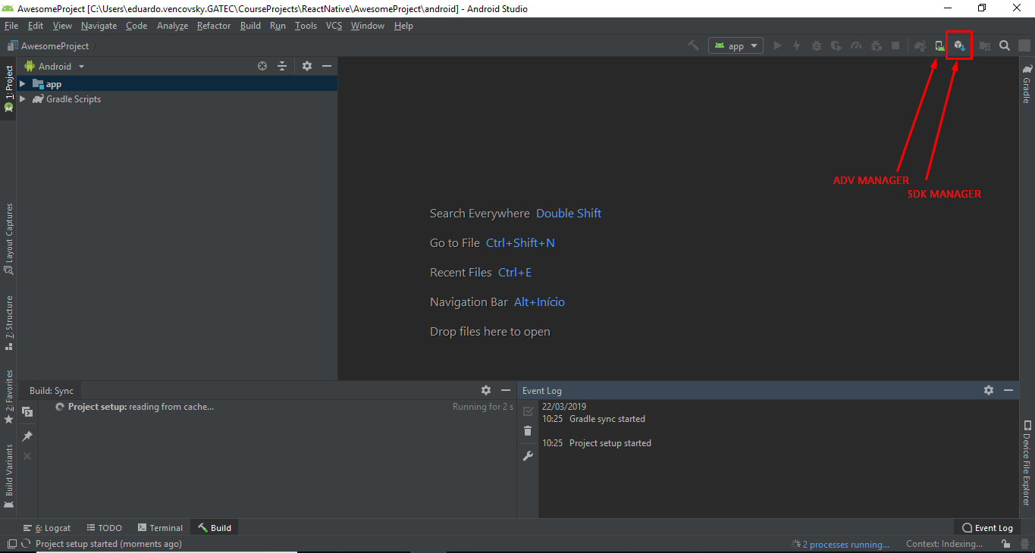Open the Navigate menu
The image size is (1035, 553).
(x=99, y=26)
